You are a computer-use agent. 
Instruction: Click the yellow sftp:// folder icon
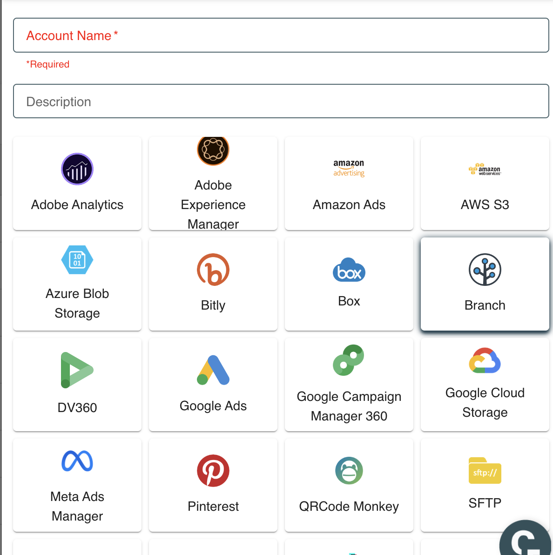pyautogui.click(x=485, y=471)
